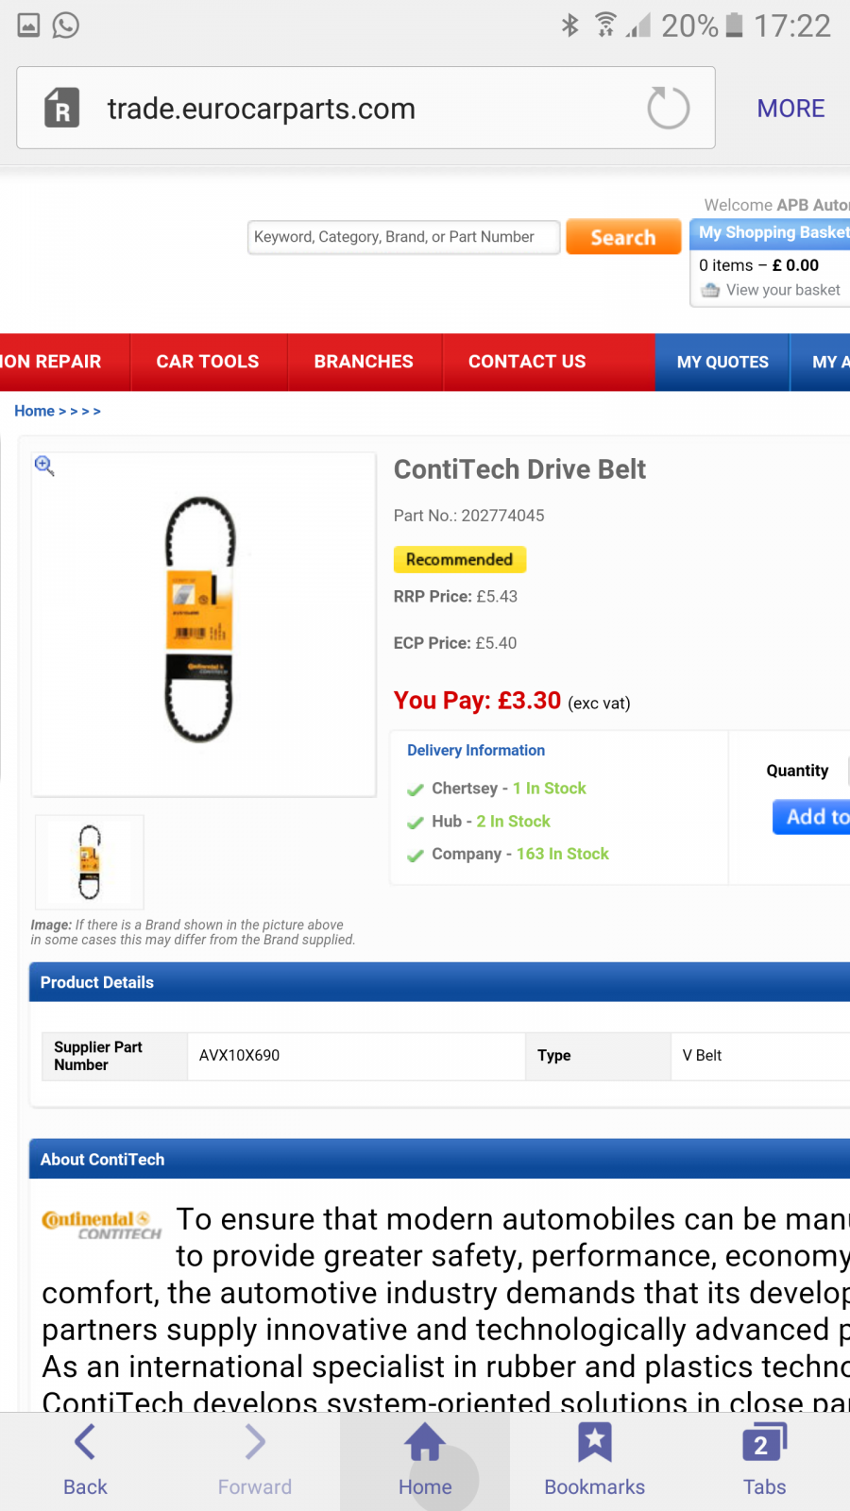Tap the basket icon beside View your basket
The image size is (850, 1511).
point(710,290)
